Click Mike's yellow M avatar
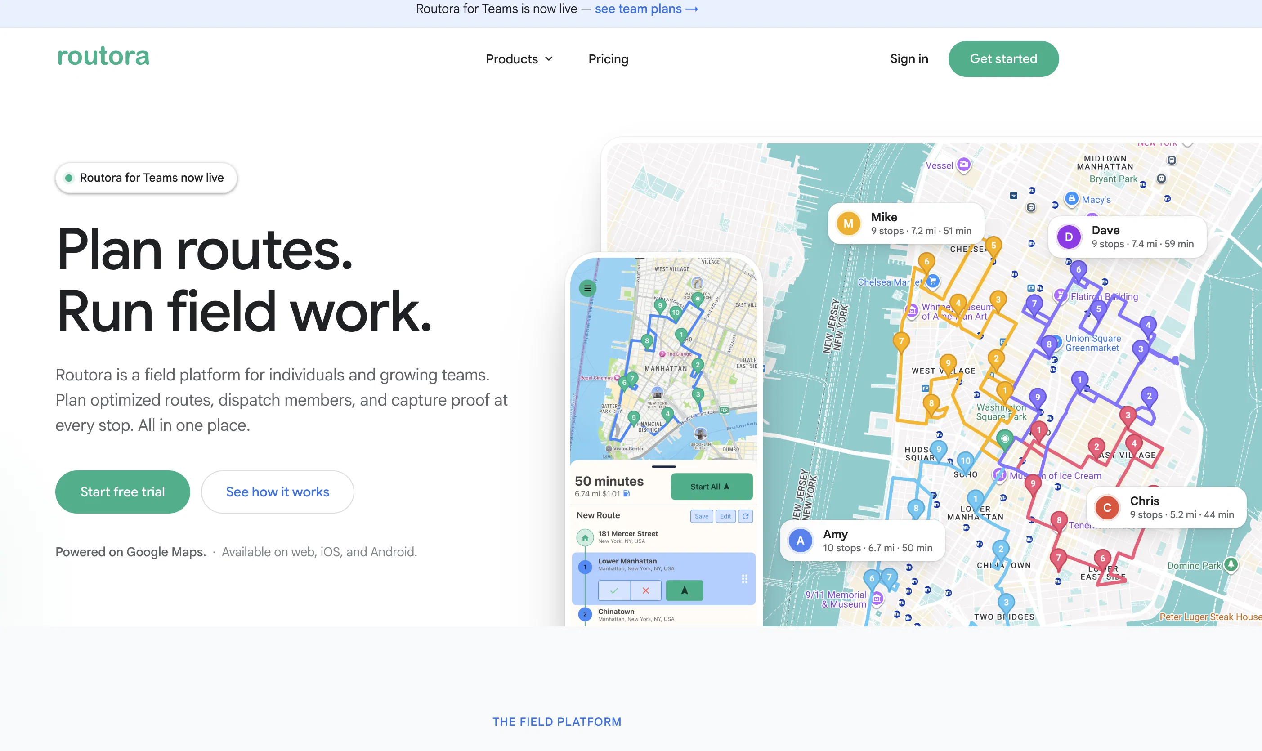 (848, 224)
